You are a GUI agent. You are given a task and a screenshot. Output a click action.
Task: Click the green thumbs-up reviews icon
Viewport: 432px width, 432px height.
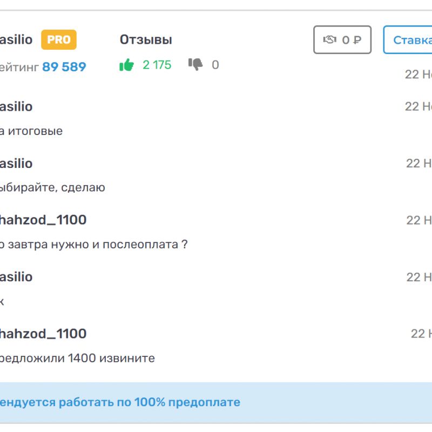point(126,65)
